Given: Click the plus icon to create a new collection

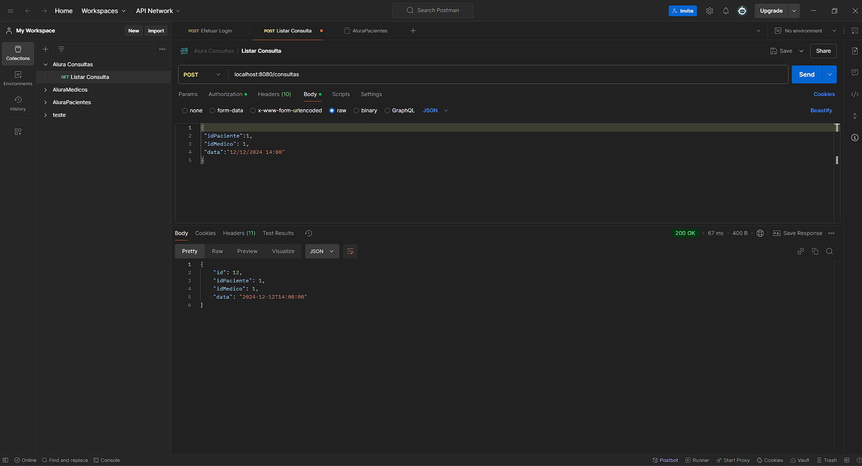Looking at the screenshot, I should click(46, 49).
